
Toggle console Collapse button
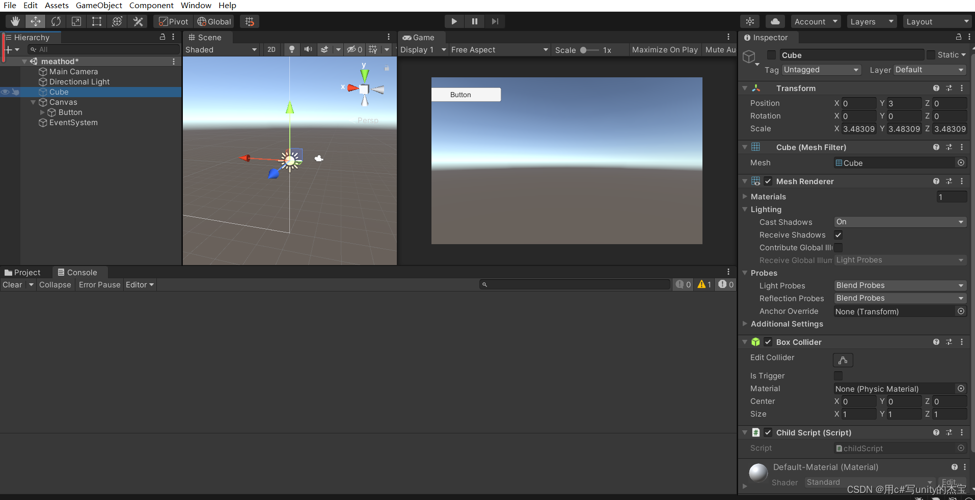[55, 285]
